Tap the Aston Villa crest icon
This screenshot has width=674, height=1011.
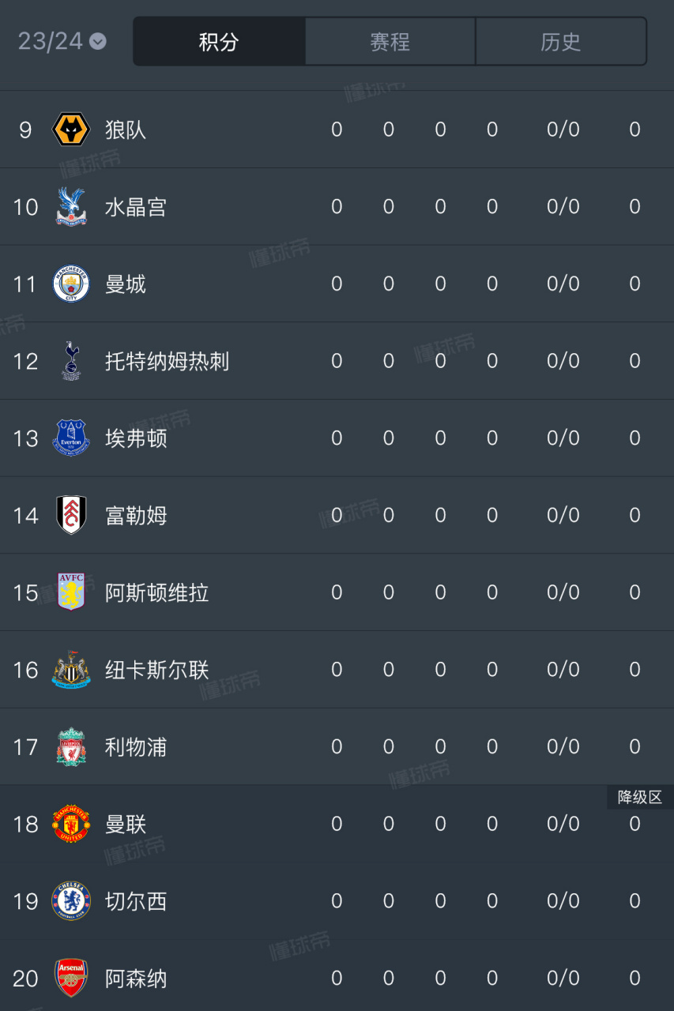pos(71,592)
